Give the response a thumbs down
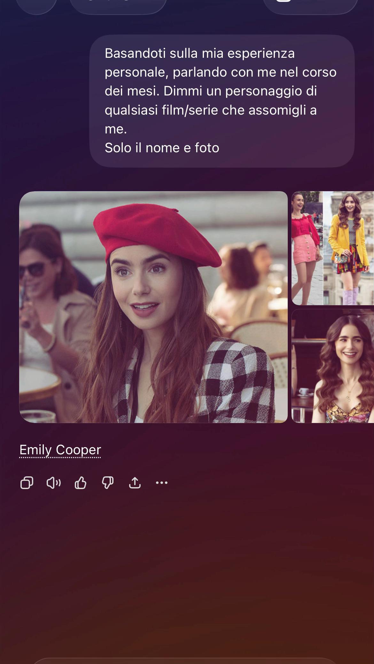Viewport: 374px width, 664px height. coord(108,483)
